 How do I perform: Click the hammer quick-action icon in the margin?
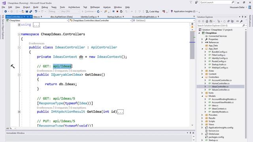[x=13, y=66]
